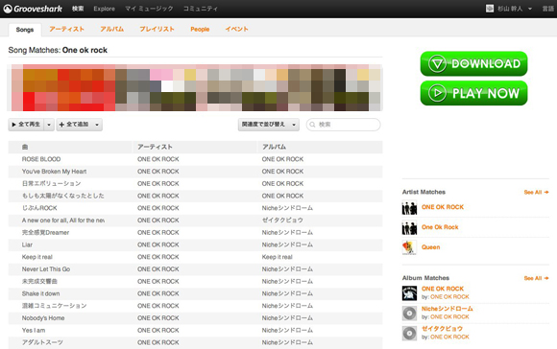This screenshot has width=557, height=349.
Task: Select the song 日常エボリューション
Action: click(x=51, y=184)
